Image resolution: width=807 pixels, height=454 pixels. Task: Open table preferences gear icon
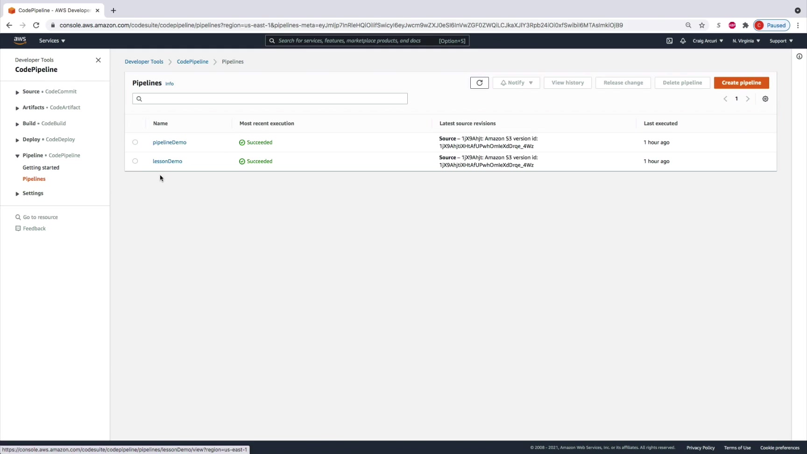pos(765,99)
